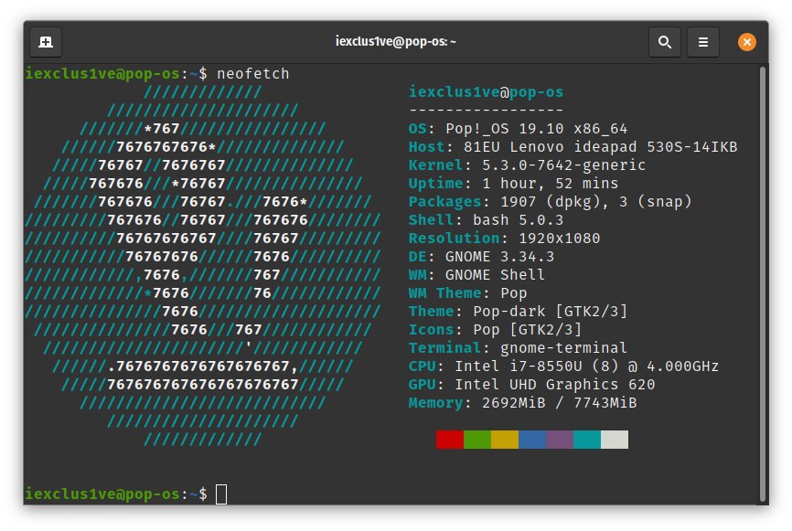The height and width of the screenshot is (531, 792).
Task: Open the hamburger menu
Action: click(x=702, y=42)
